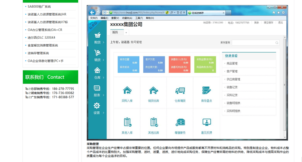The width and height of the screenshot is (302, 162).
Task: Expand the 销货 submenu chevron
Action: [x=104, y=60]
